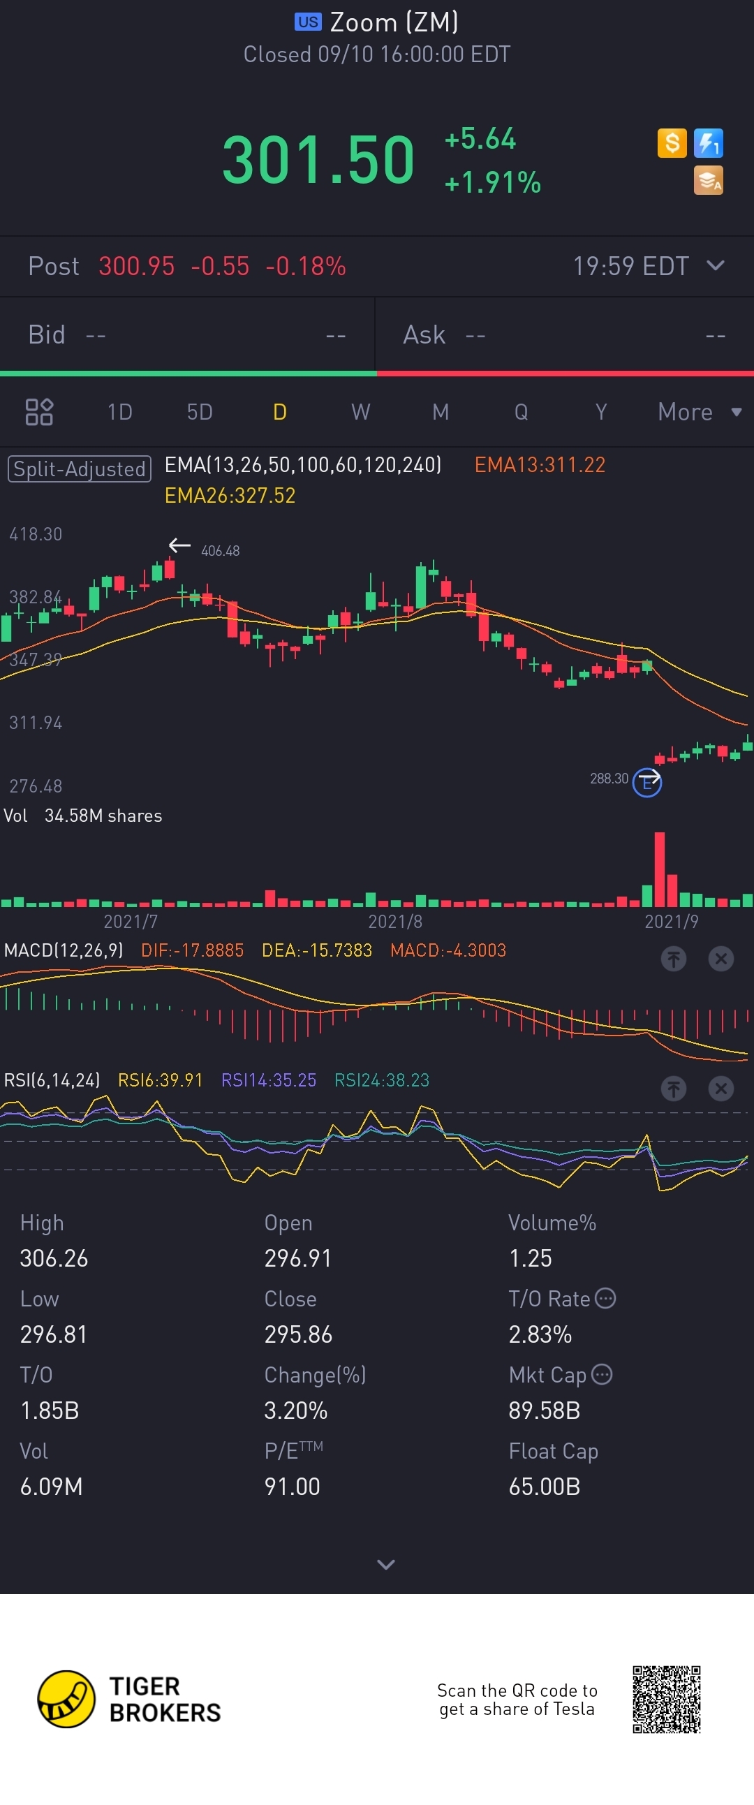
Task: Tap the RSI6:39.91 value
Action: pyautogui.click(x=160, y=1080)
